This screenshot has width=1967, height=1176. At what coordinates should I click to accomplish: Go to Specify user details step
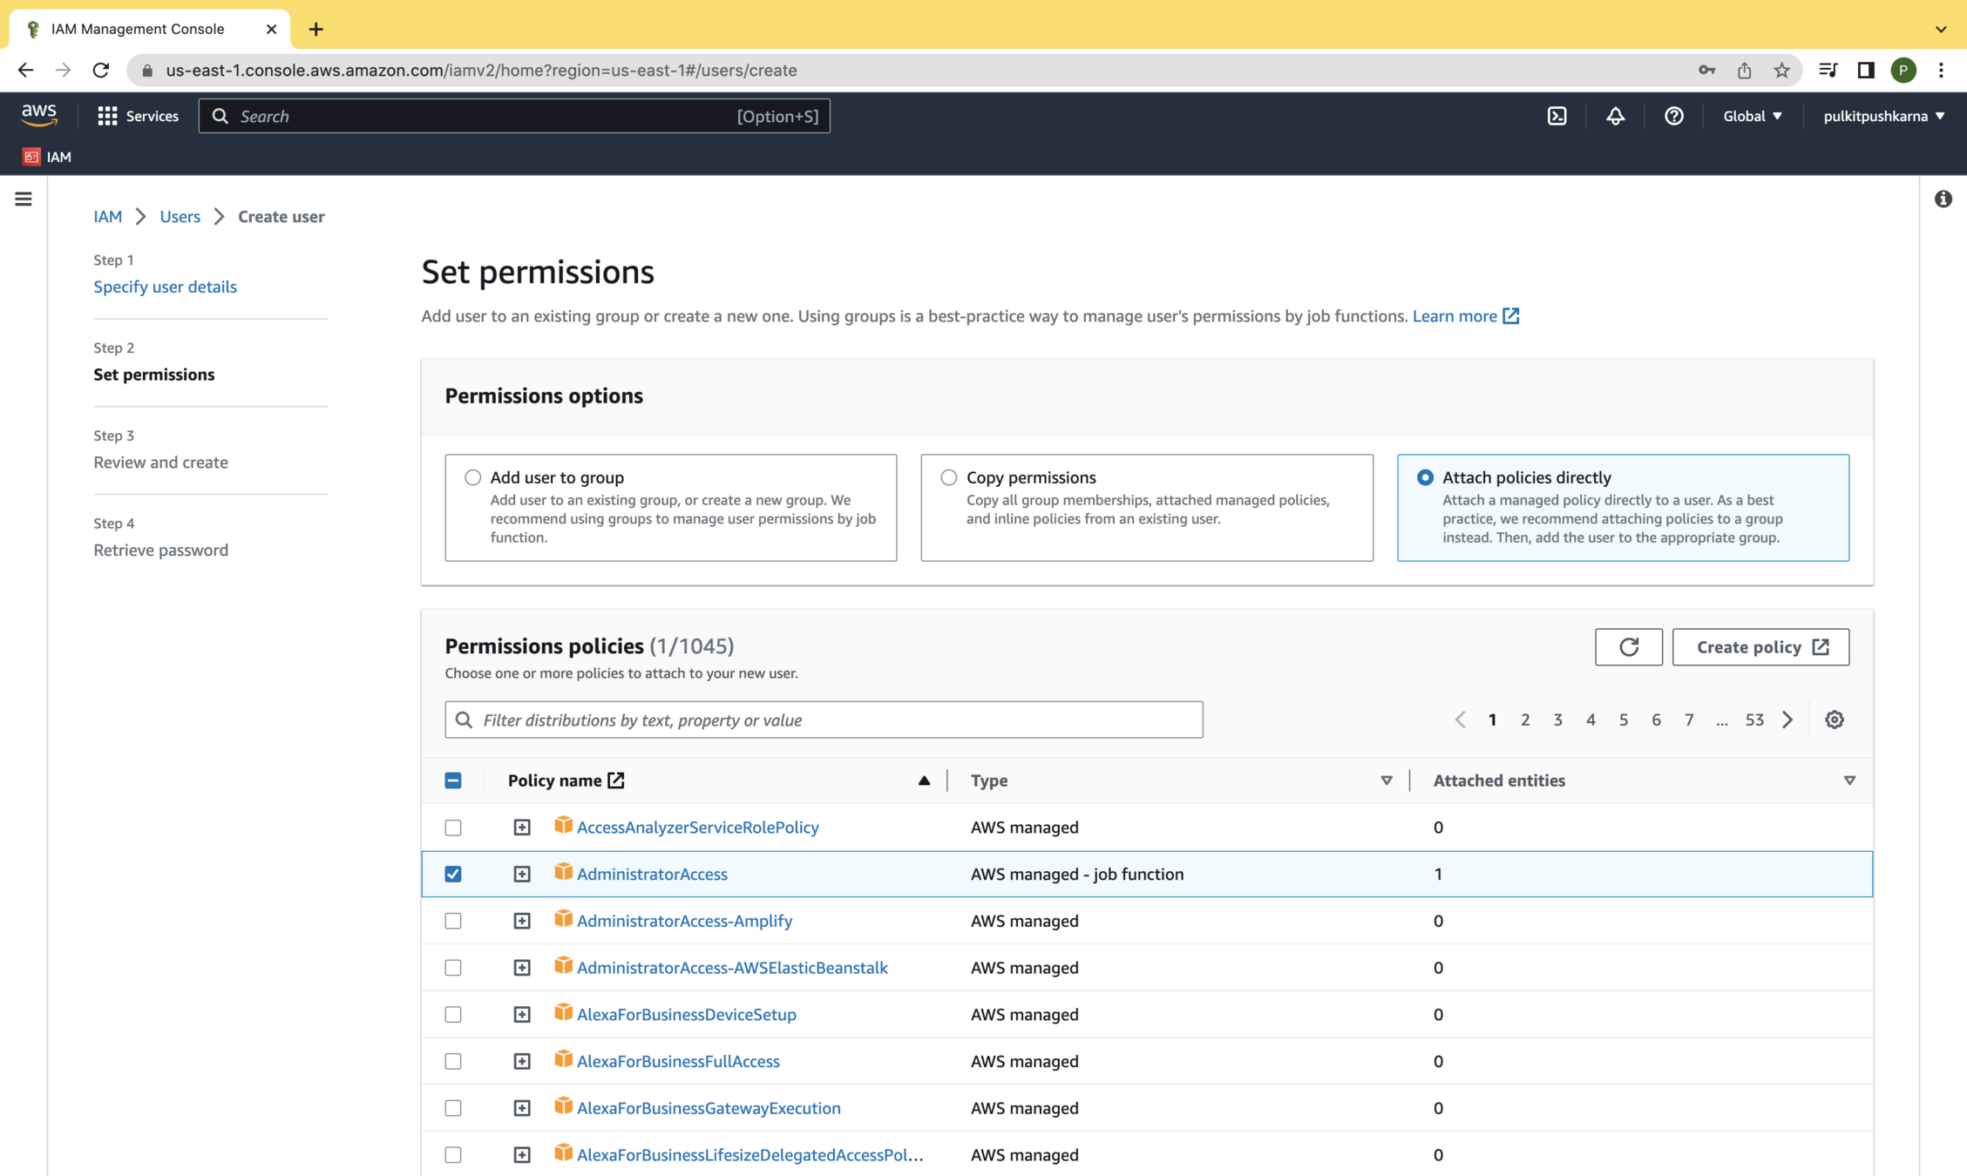coord(165,287)
